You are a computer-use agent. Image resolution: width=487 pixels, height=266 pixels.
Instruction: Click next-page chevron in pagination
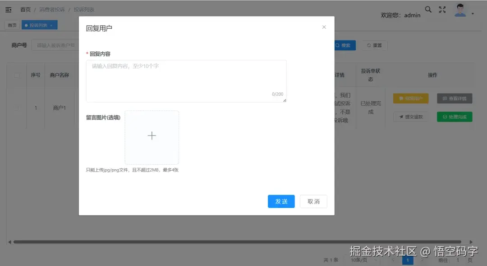421,260
